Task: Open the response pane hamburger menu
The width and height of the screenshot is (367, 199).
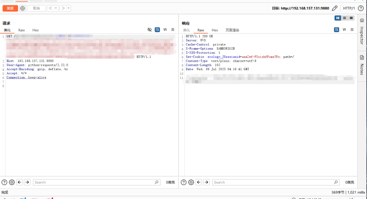Action: pos(352,29)
